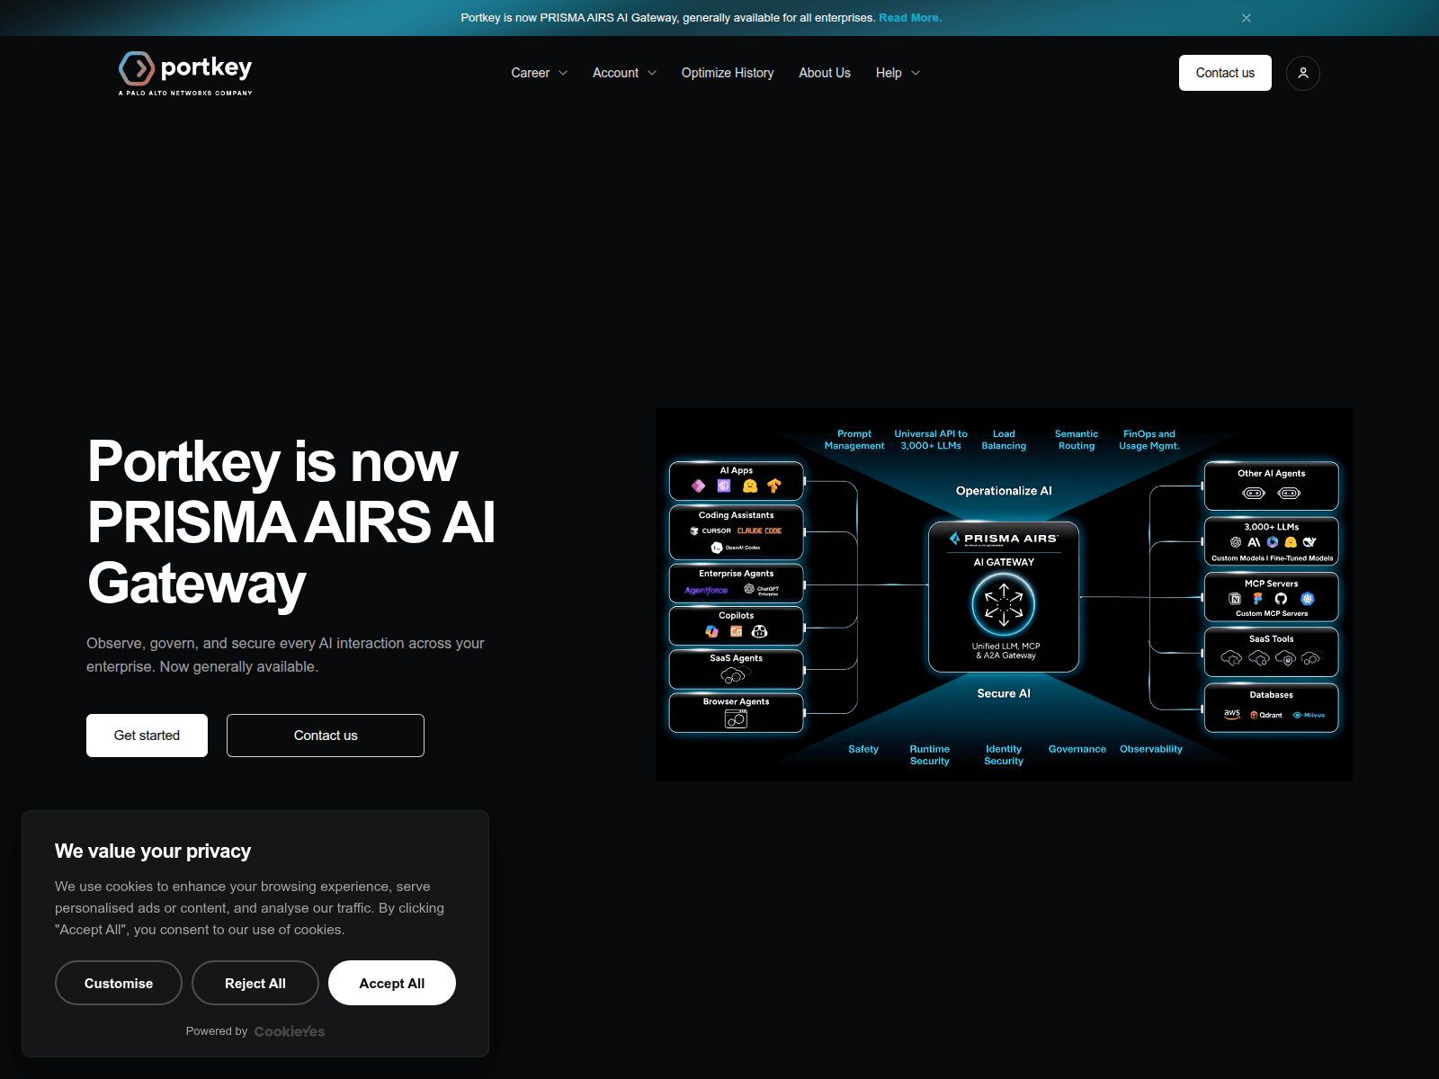Image resolution: width=1439 pixels, height=1079 pixels.
Task: Click Contact us in the header
Action: coord(1225,73)
